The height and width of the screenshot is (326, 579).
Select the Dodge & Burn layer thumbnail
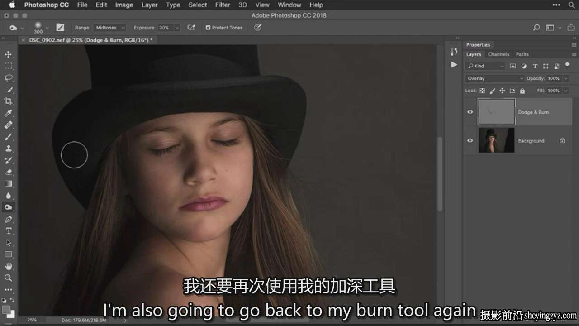click(497, 112)
